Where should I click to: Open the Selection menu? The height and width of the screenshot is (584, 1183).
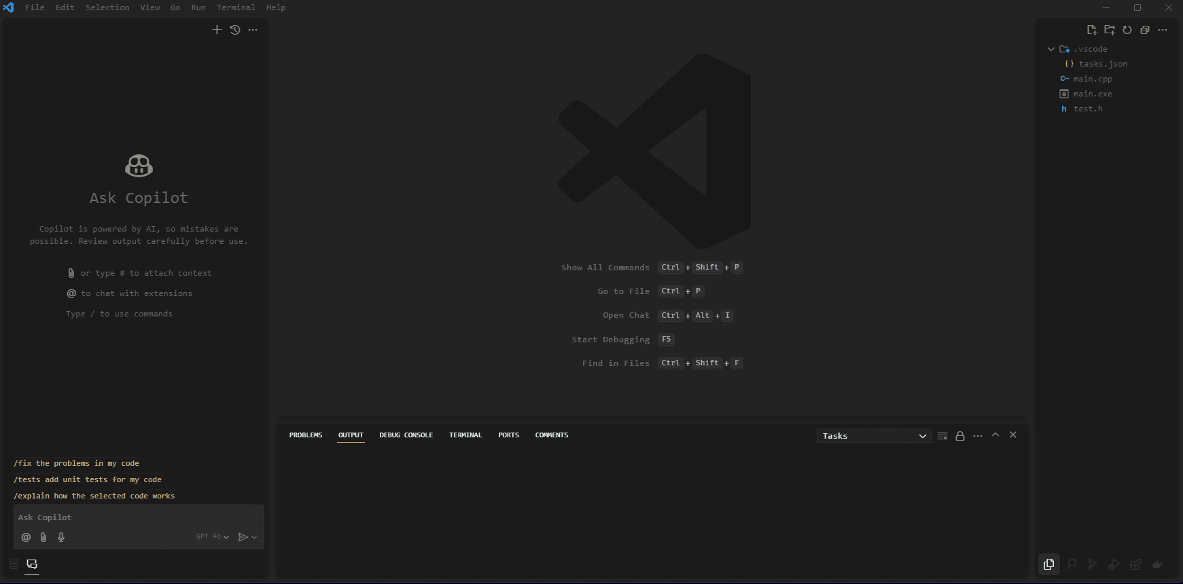(107, 7)
